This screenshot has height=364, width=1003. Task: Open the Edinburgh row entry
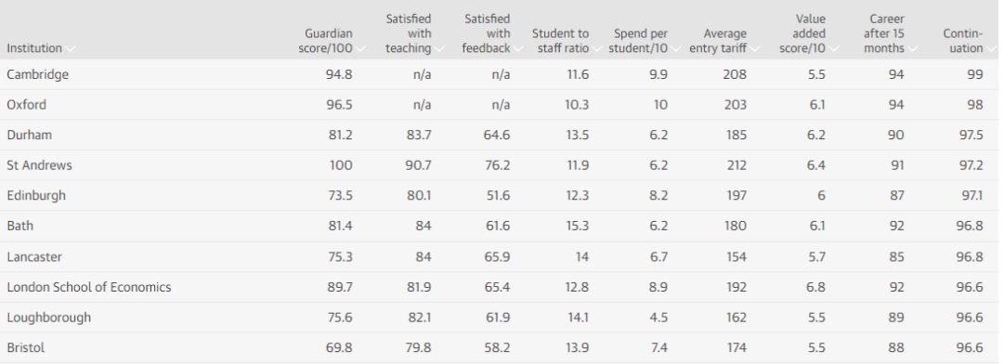[501, 196]
